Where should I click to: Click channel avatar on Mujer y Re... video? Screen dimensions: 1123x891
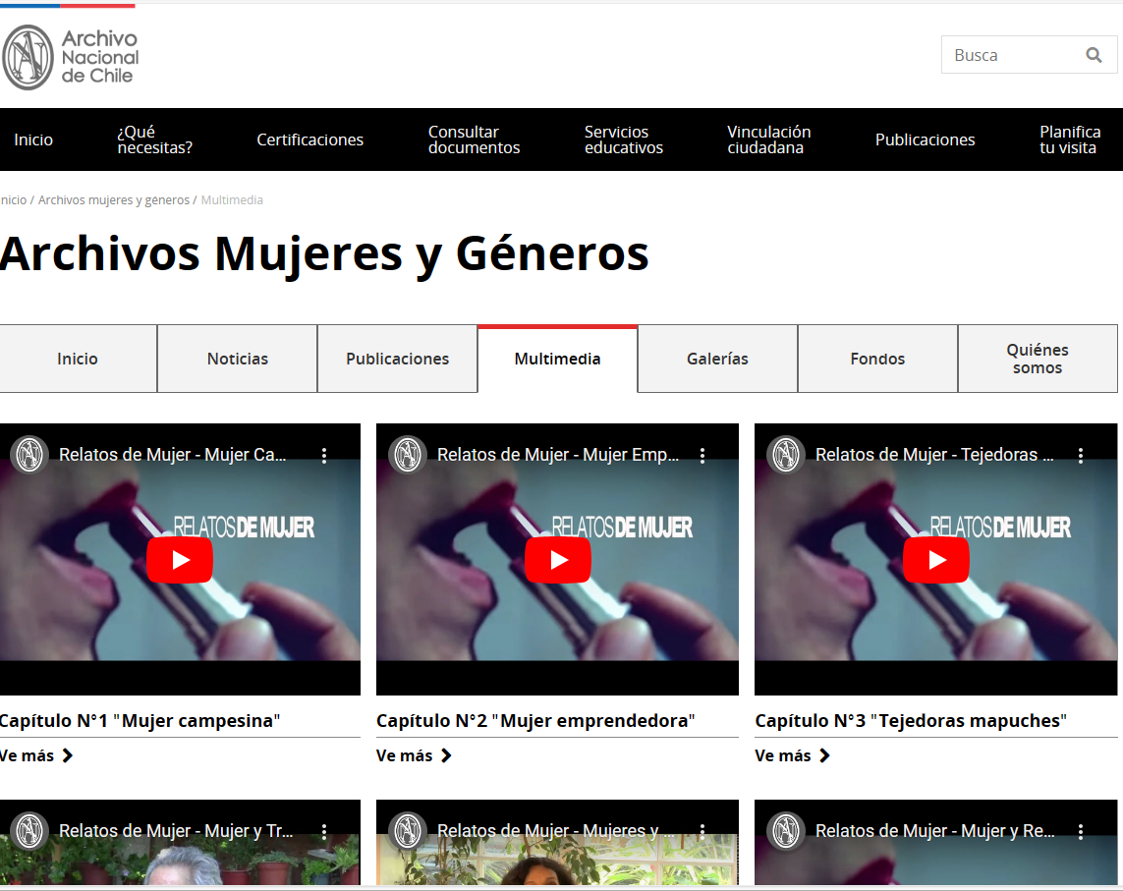pyautogui.click(x=786, y=831)
